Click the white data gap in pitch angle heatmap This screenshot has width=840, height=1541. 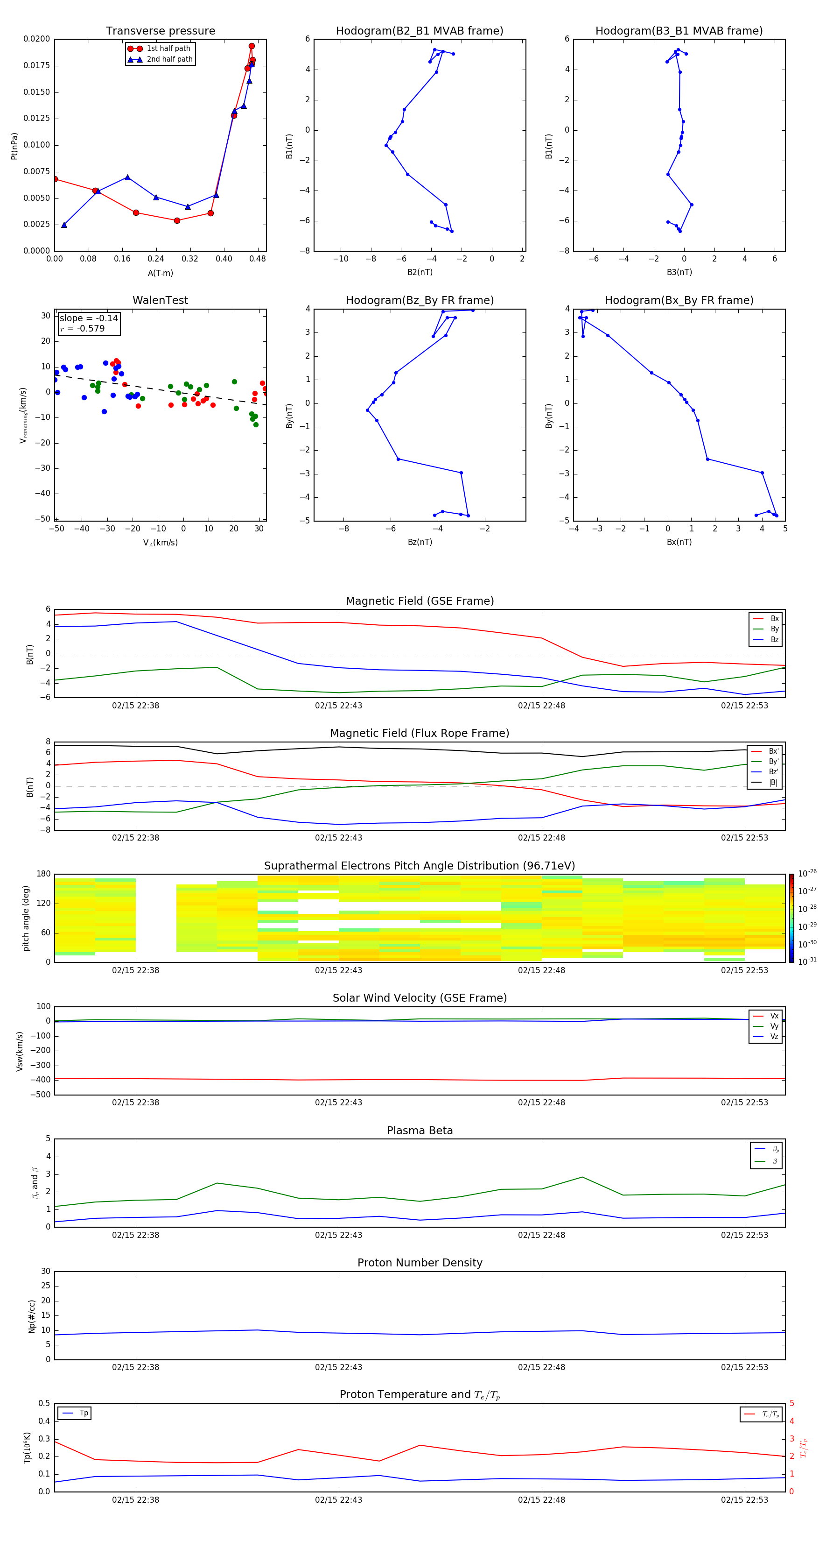point(156,918)
